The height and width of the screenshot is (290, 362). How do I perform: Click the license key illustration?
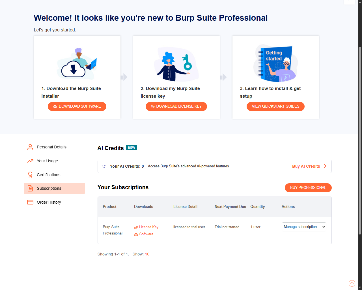coord(176,64)
